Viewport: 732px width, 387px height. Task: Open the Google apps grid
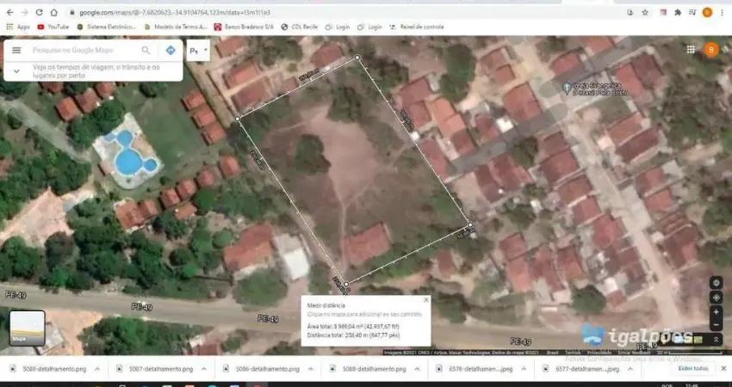tap(691, 49)
